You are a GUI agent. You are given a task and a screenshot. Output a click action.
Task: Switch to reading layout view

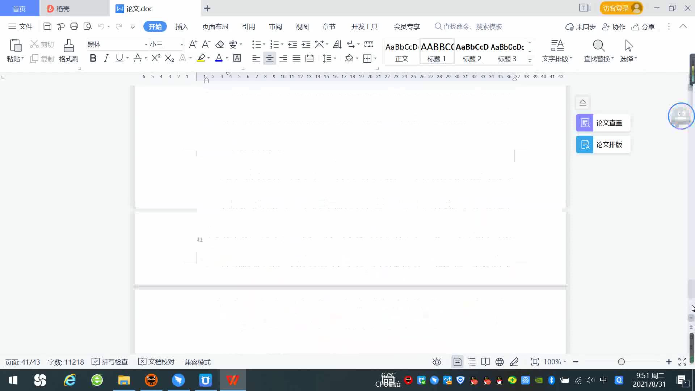(485, 362)
